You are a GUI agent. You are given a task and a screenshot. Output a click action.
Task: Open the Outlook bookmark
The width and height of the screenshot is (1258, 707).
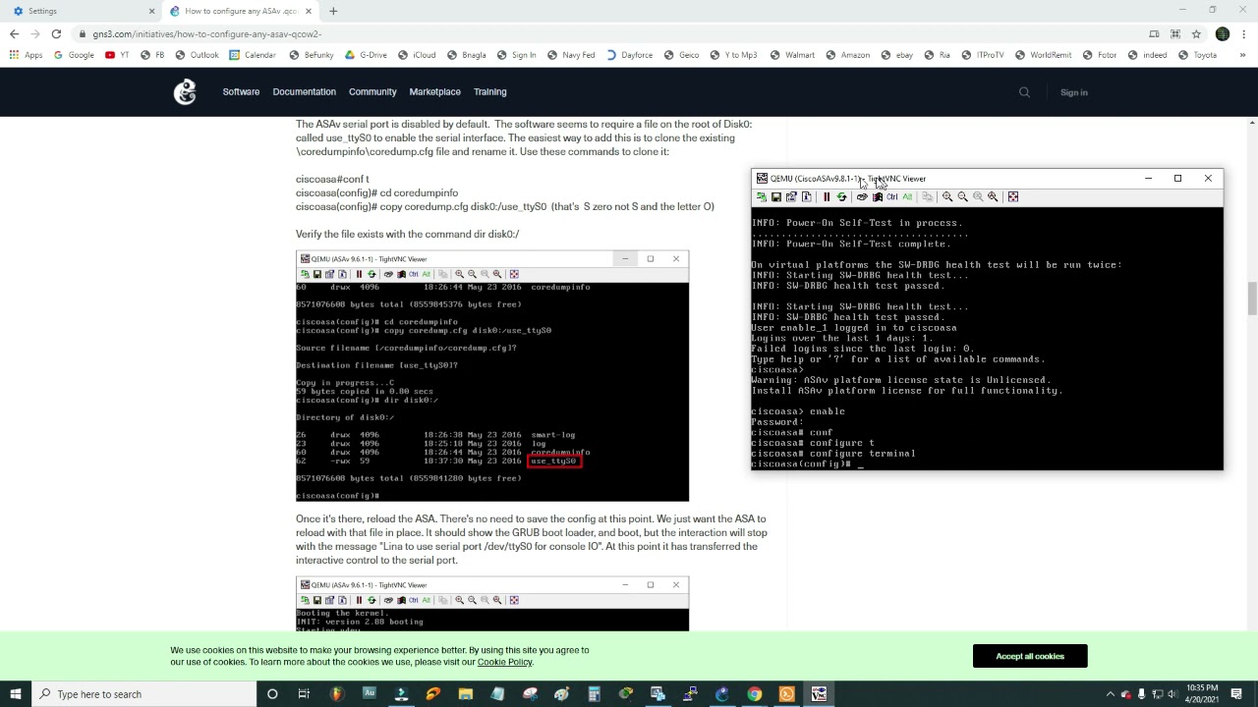[198, 55]
